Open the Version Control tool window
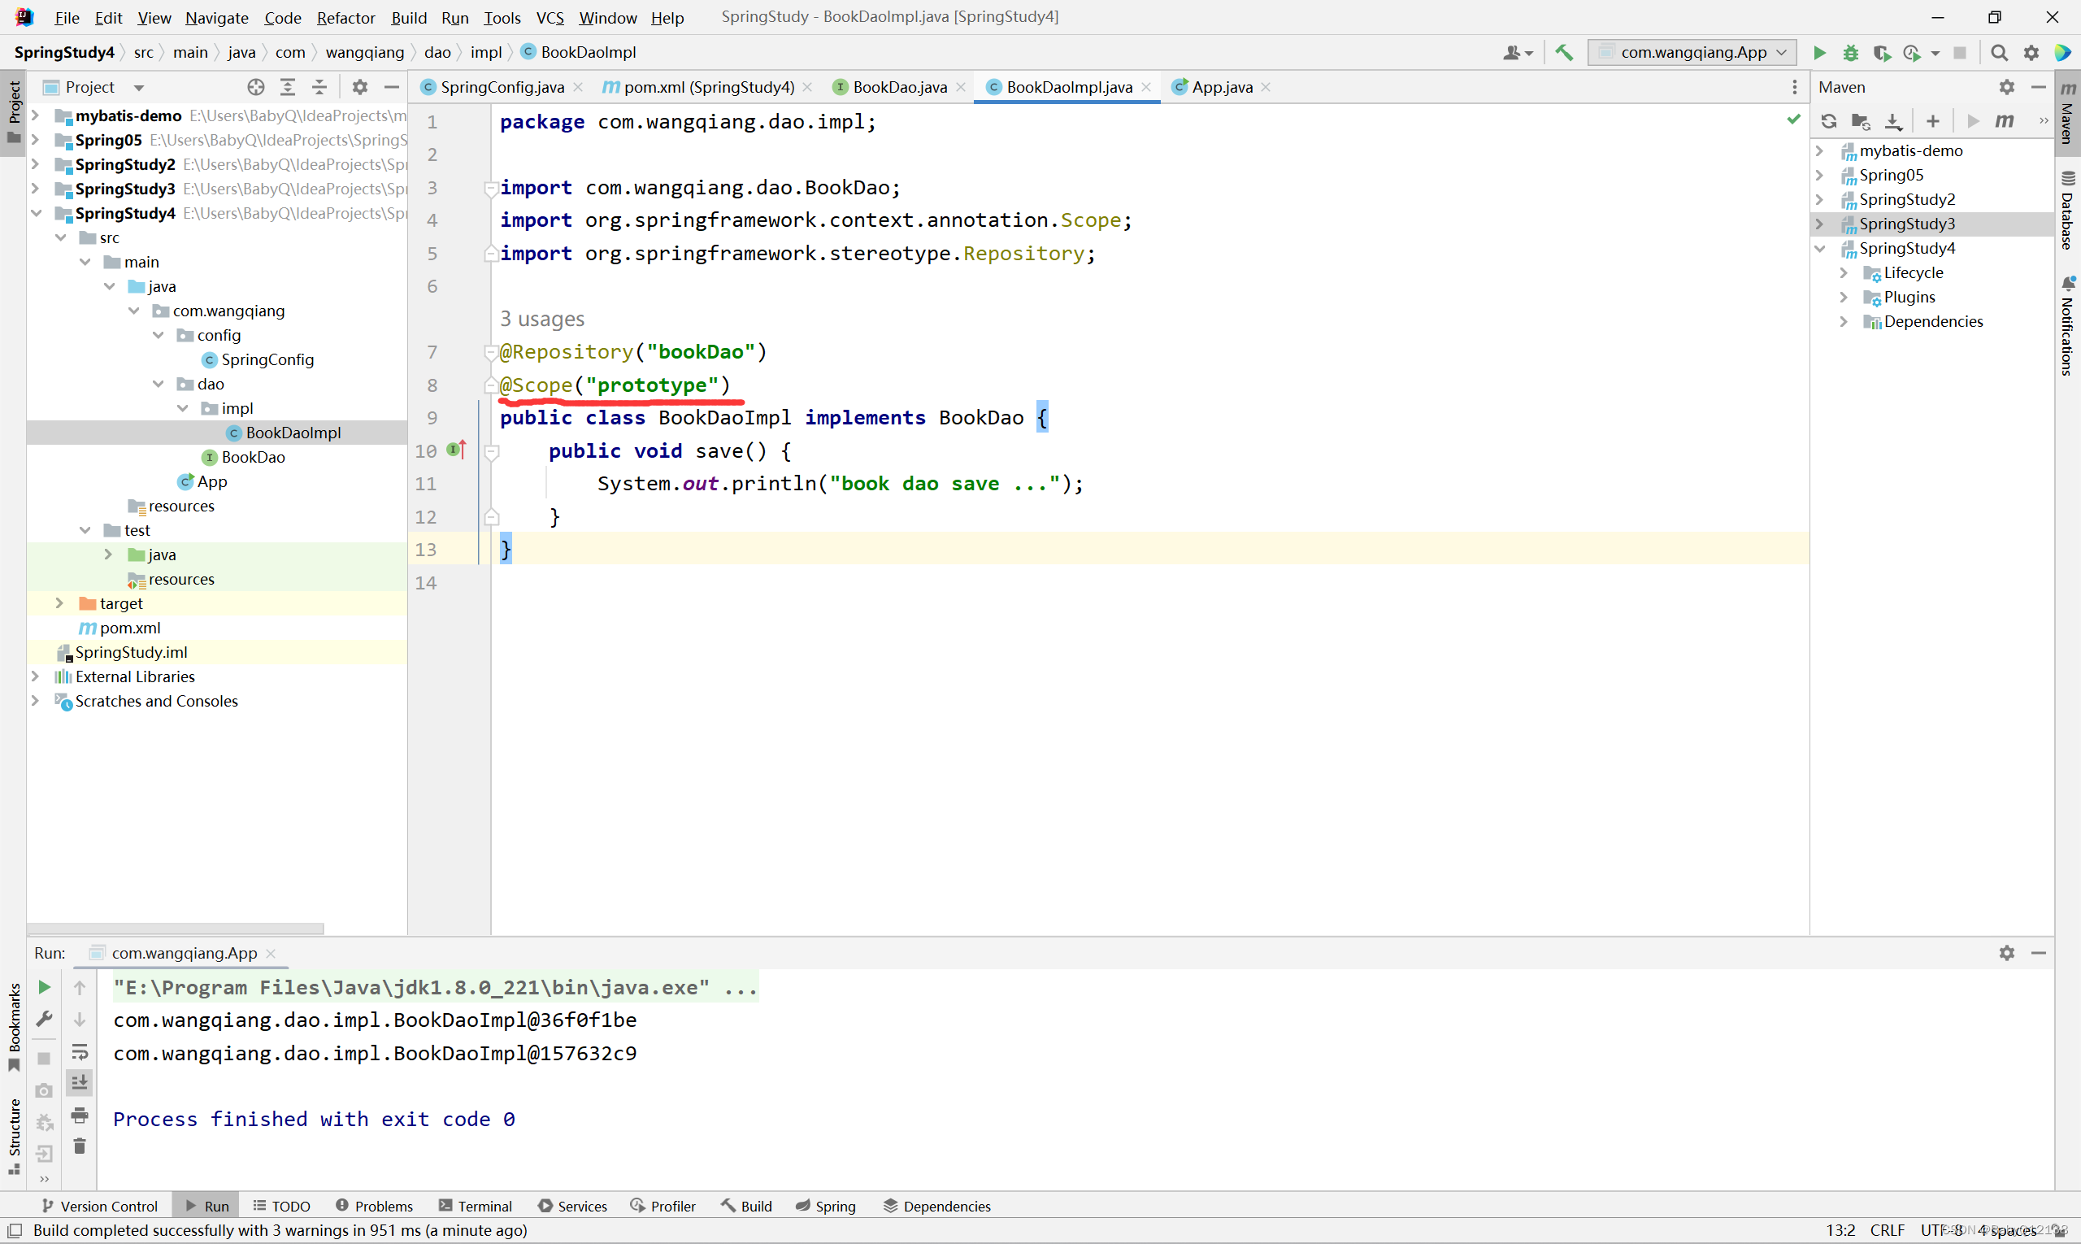 click(x=99, y=1207)
